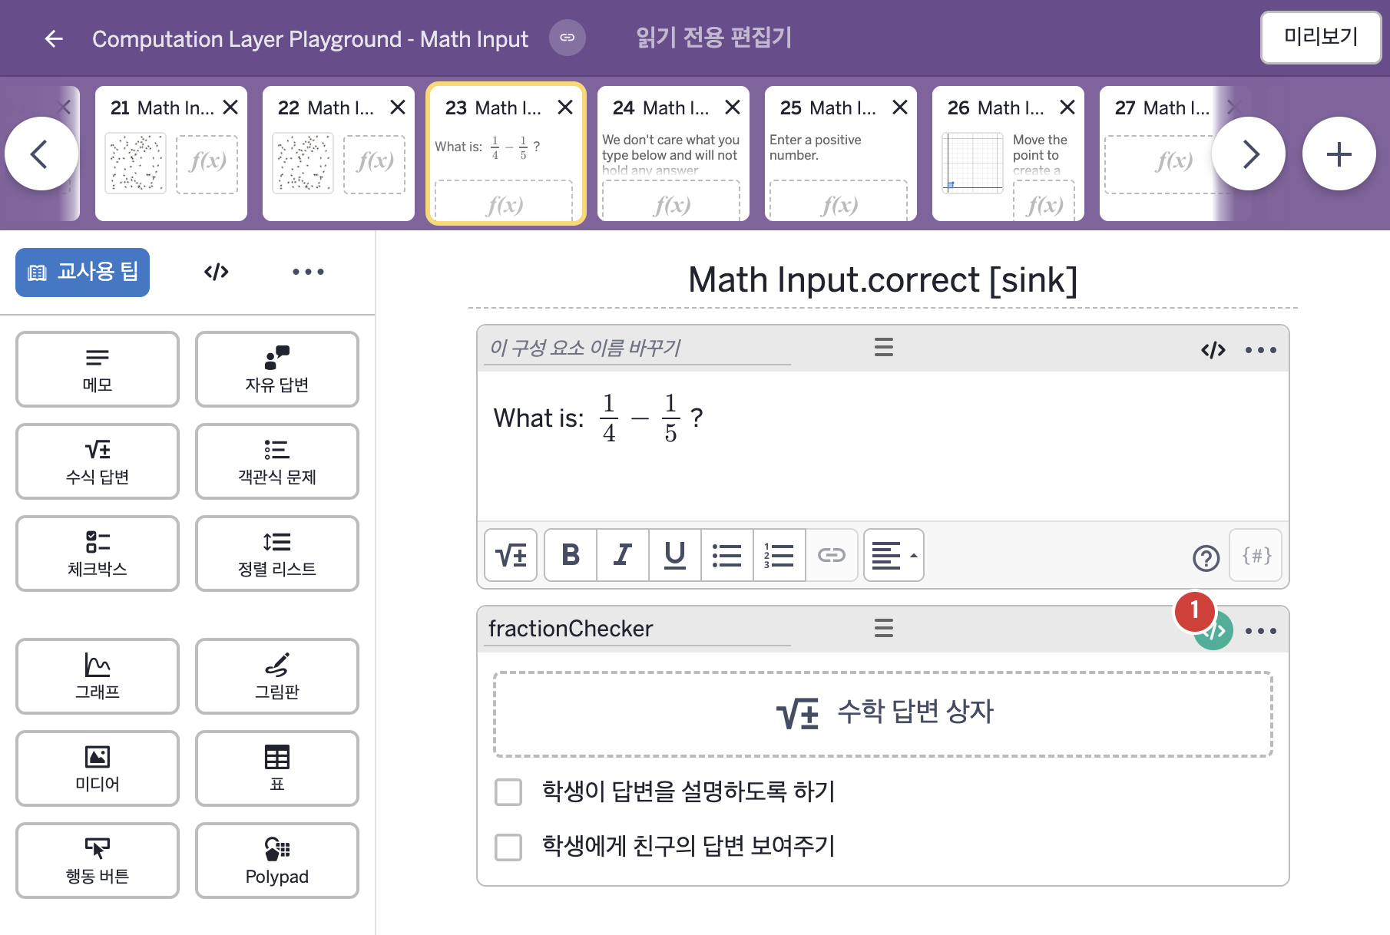1390x935 pixels.
Task: Add a 체크박스 checkbox component
Action: pos(98,553)
